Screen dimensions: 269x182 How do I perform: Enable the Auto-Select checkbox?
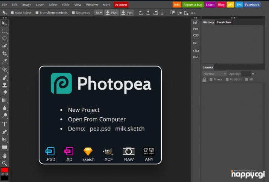(x=12, y=13)
